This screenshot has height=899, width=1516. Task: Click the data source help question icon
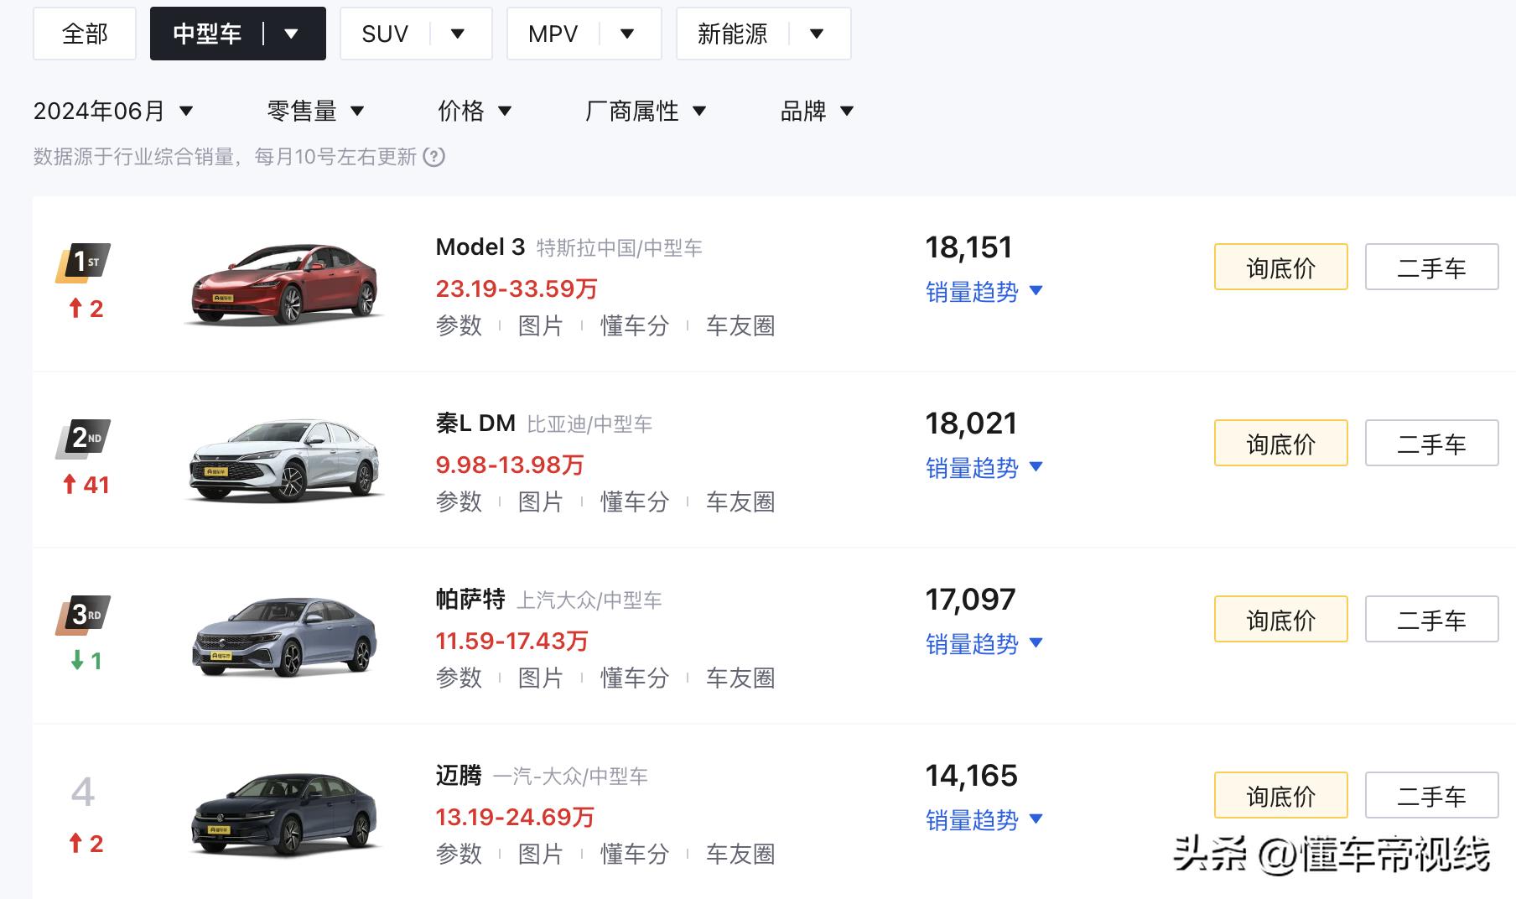(x=434, y=157)
